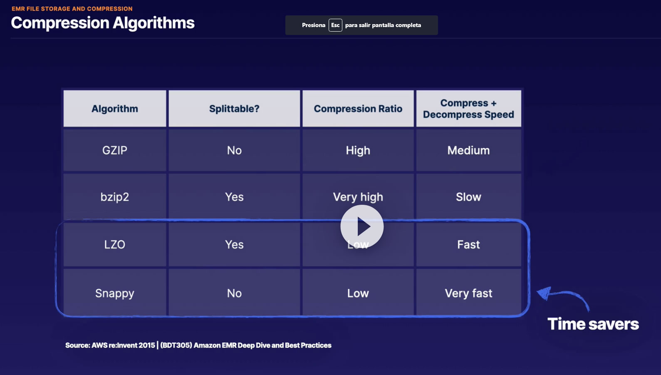661x375 pixels.
Task: Select the bzip2 algorithm cell
Action: point(115,197)
